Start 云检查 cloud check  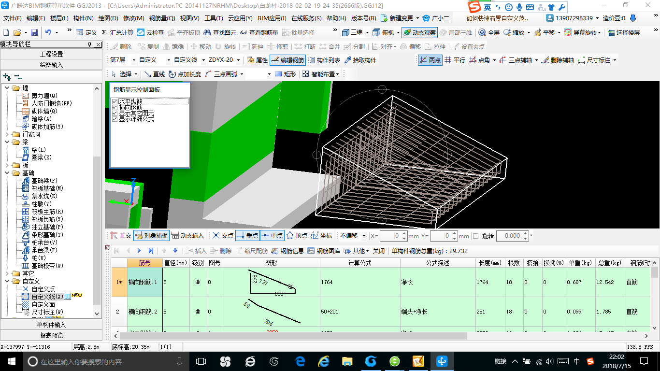pyautogui.click(x=150, y=32)
